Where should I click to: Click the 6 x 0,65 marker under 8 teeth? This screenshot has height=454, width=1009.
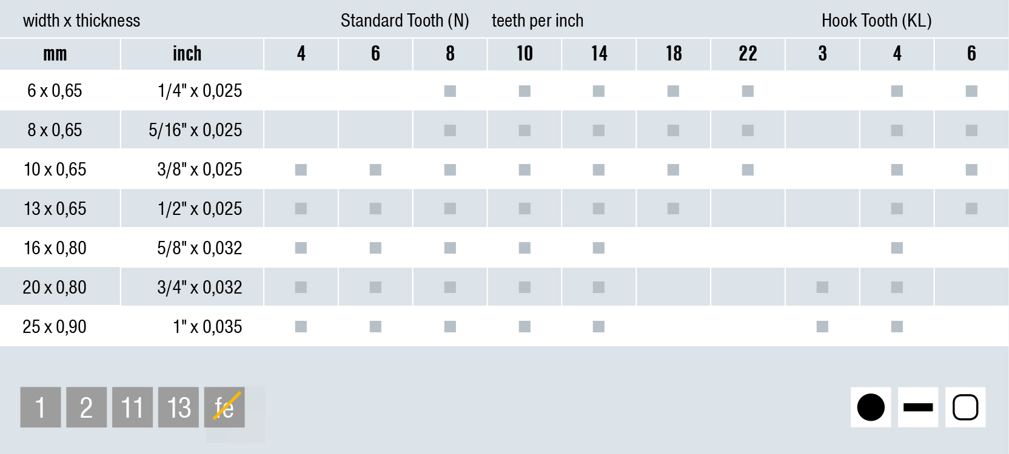tap(450, 91)
